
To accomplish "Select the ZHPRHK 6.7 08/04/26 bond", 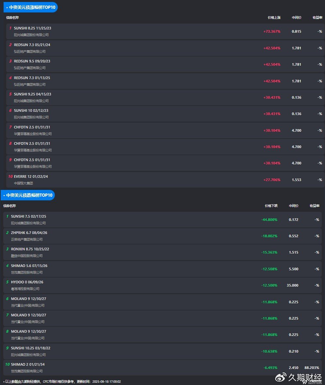I will [x=29, y=232].
